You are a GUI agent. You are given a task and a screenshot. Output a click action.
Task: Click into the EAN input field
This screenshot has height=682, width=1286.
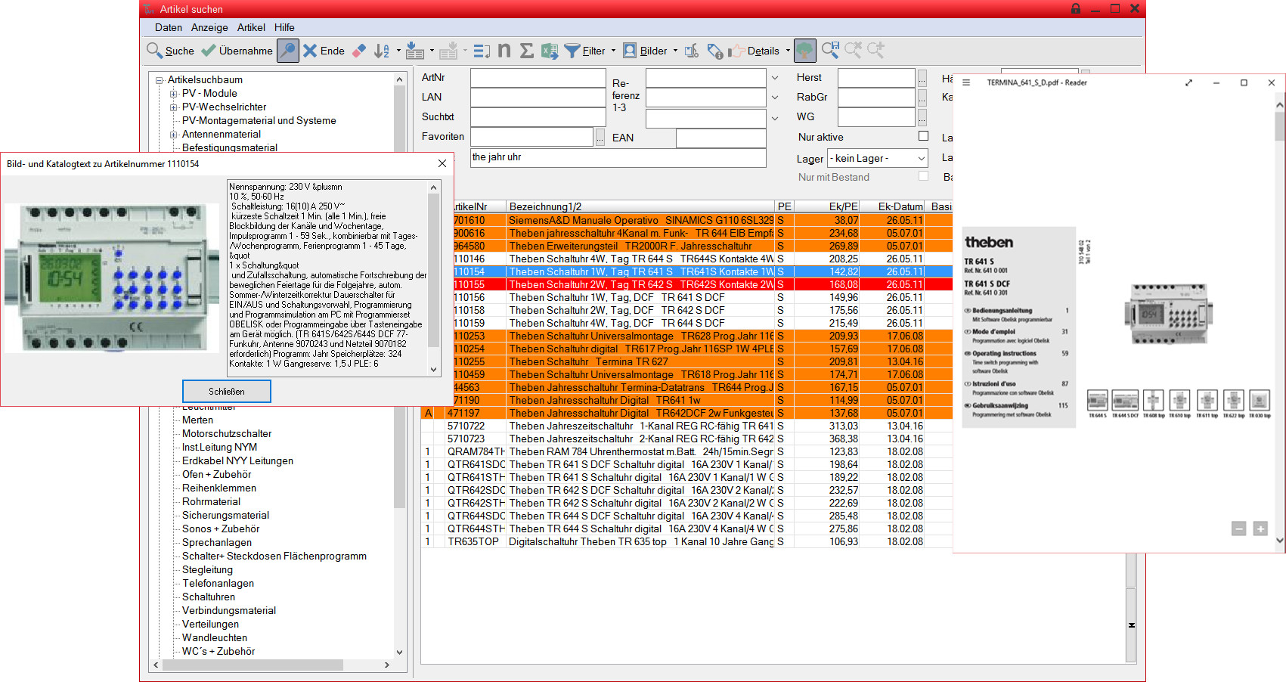click(721, 138)
